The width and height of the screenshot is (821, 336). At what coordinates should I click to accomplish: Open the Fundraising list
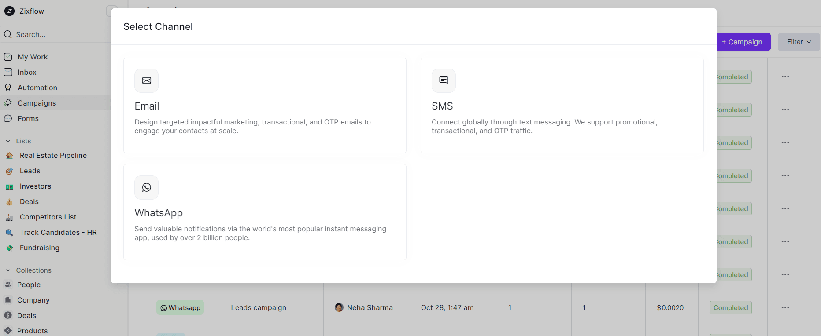click(39, 248)
